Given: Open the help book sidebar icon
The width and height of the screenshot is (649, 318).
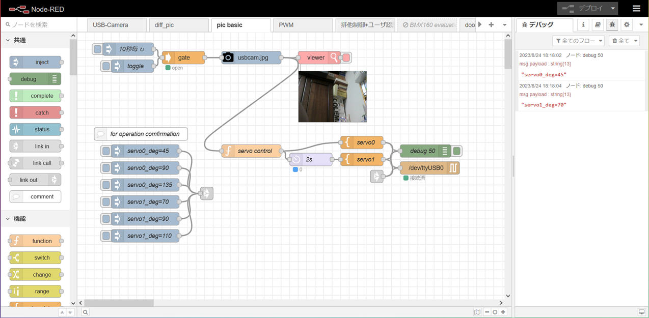Looking at the screenshot, I should point(598,24).
